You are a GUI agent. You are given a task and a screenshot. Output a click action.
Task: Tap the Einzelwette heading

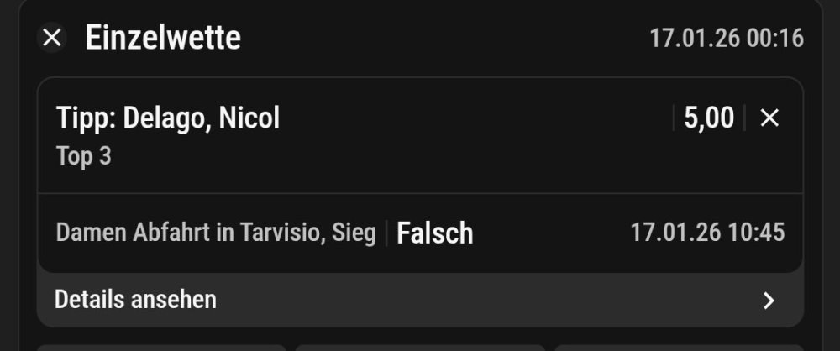point(163,38)
